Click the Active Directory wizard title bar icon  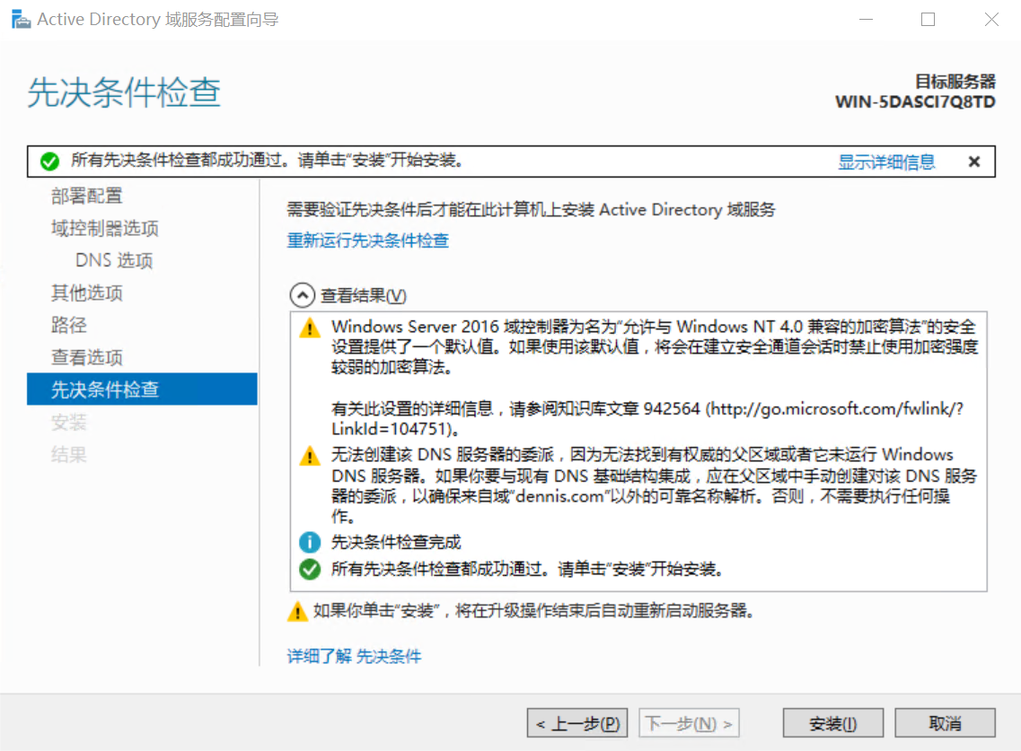[x=21, y=20]
